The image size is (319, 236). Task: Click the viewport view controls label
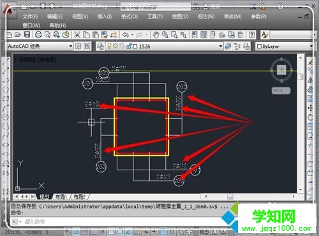(x=35, y=59)
